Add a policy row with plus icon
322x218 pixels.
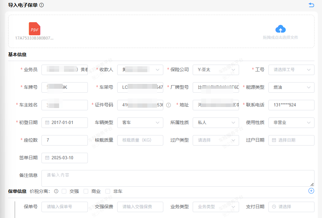(x=311, y=191)
